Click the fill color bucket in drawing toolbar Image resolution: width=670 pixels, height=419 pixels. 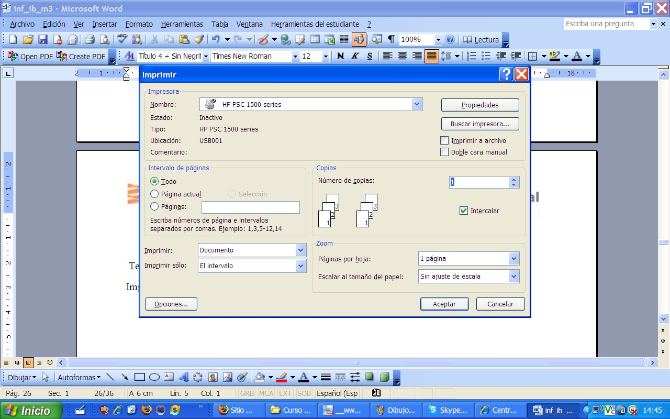click(260, 377)
